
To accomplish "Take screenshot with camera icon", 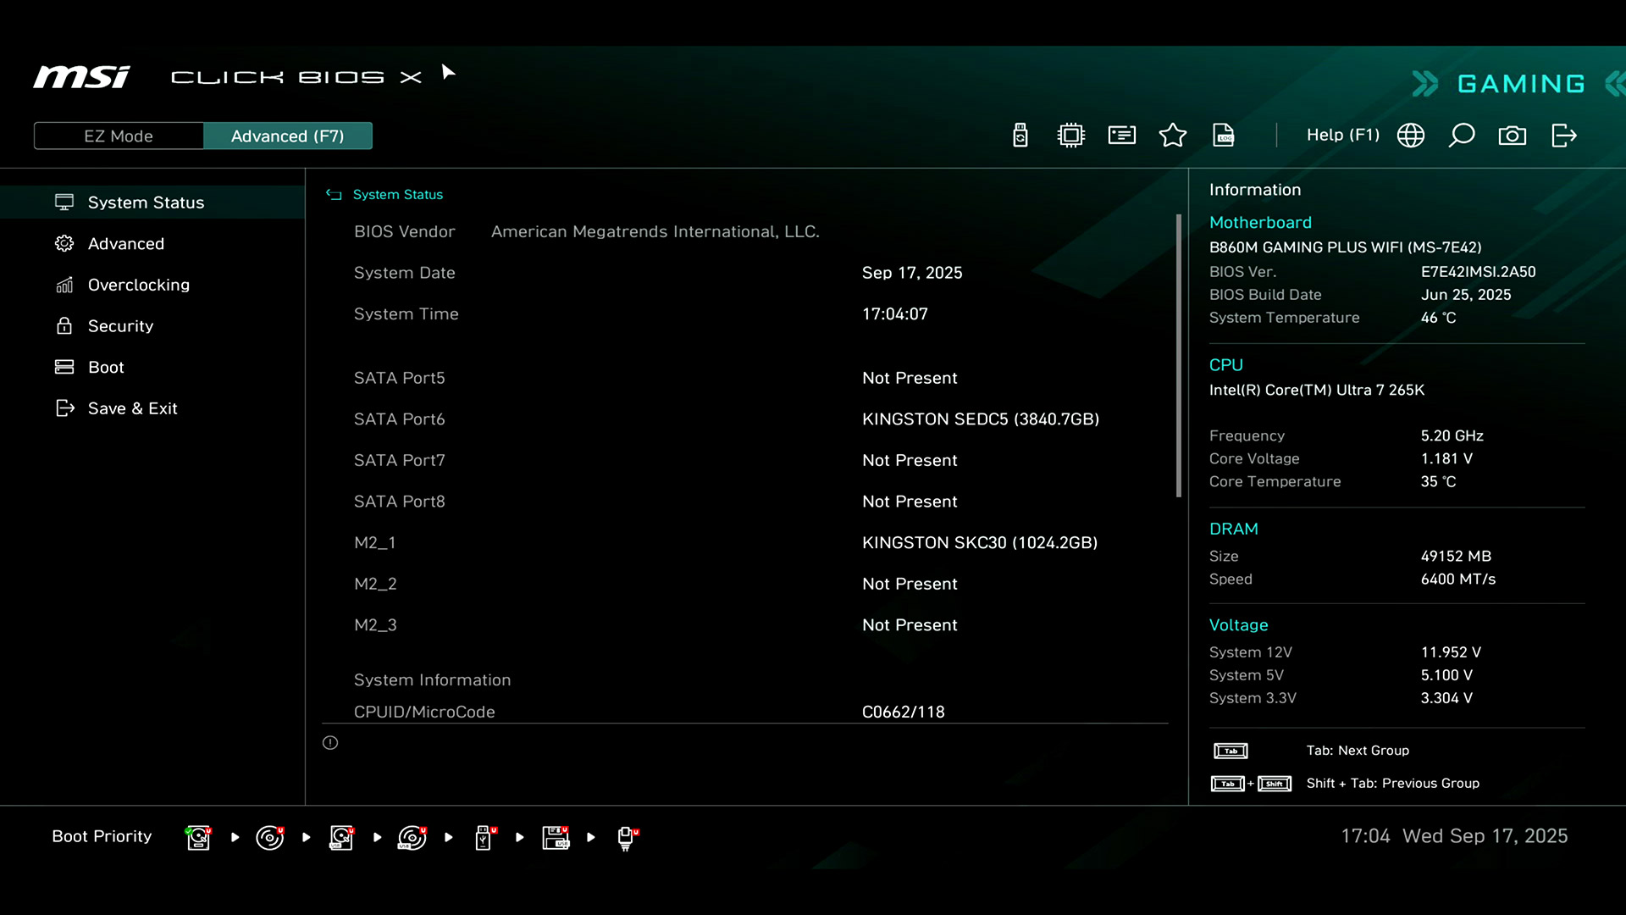I will click(x=1513, y=136).
